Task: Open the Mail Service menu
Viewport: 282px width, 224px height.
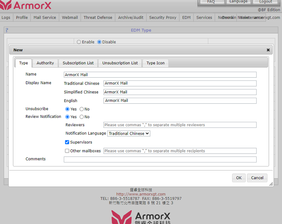Action: click(45, 18)
